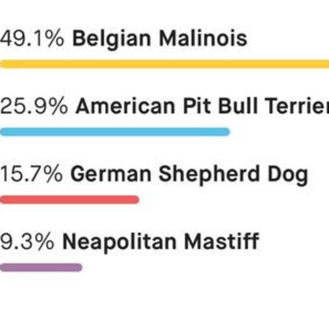This screenshot has width=329, height=312.
Task: Click the word American
Action: click(125, 106)
